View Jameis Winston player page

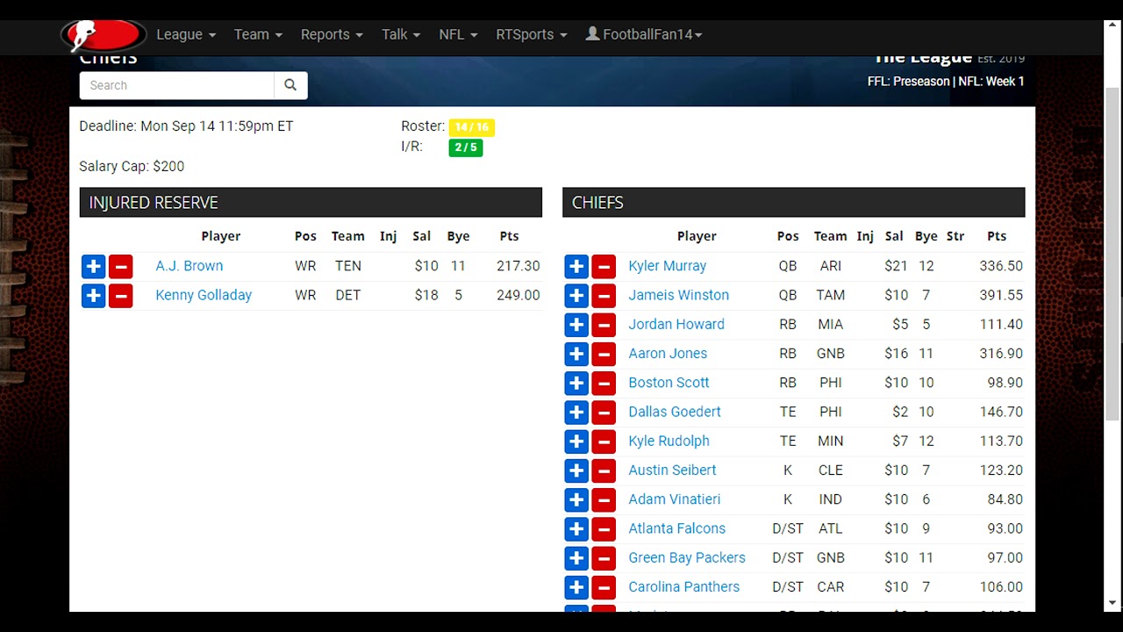[678, 295]
